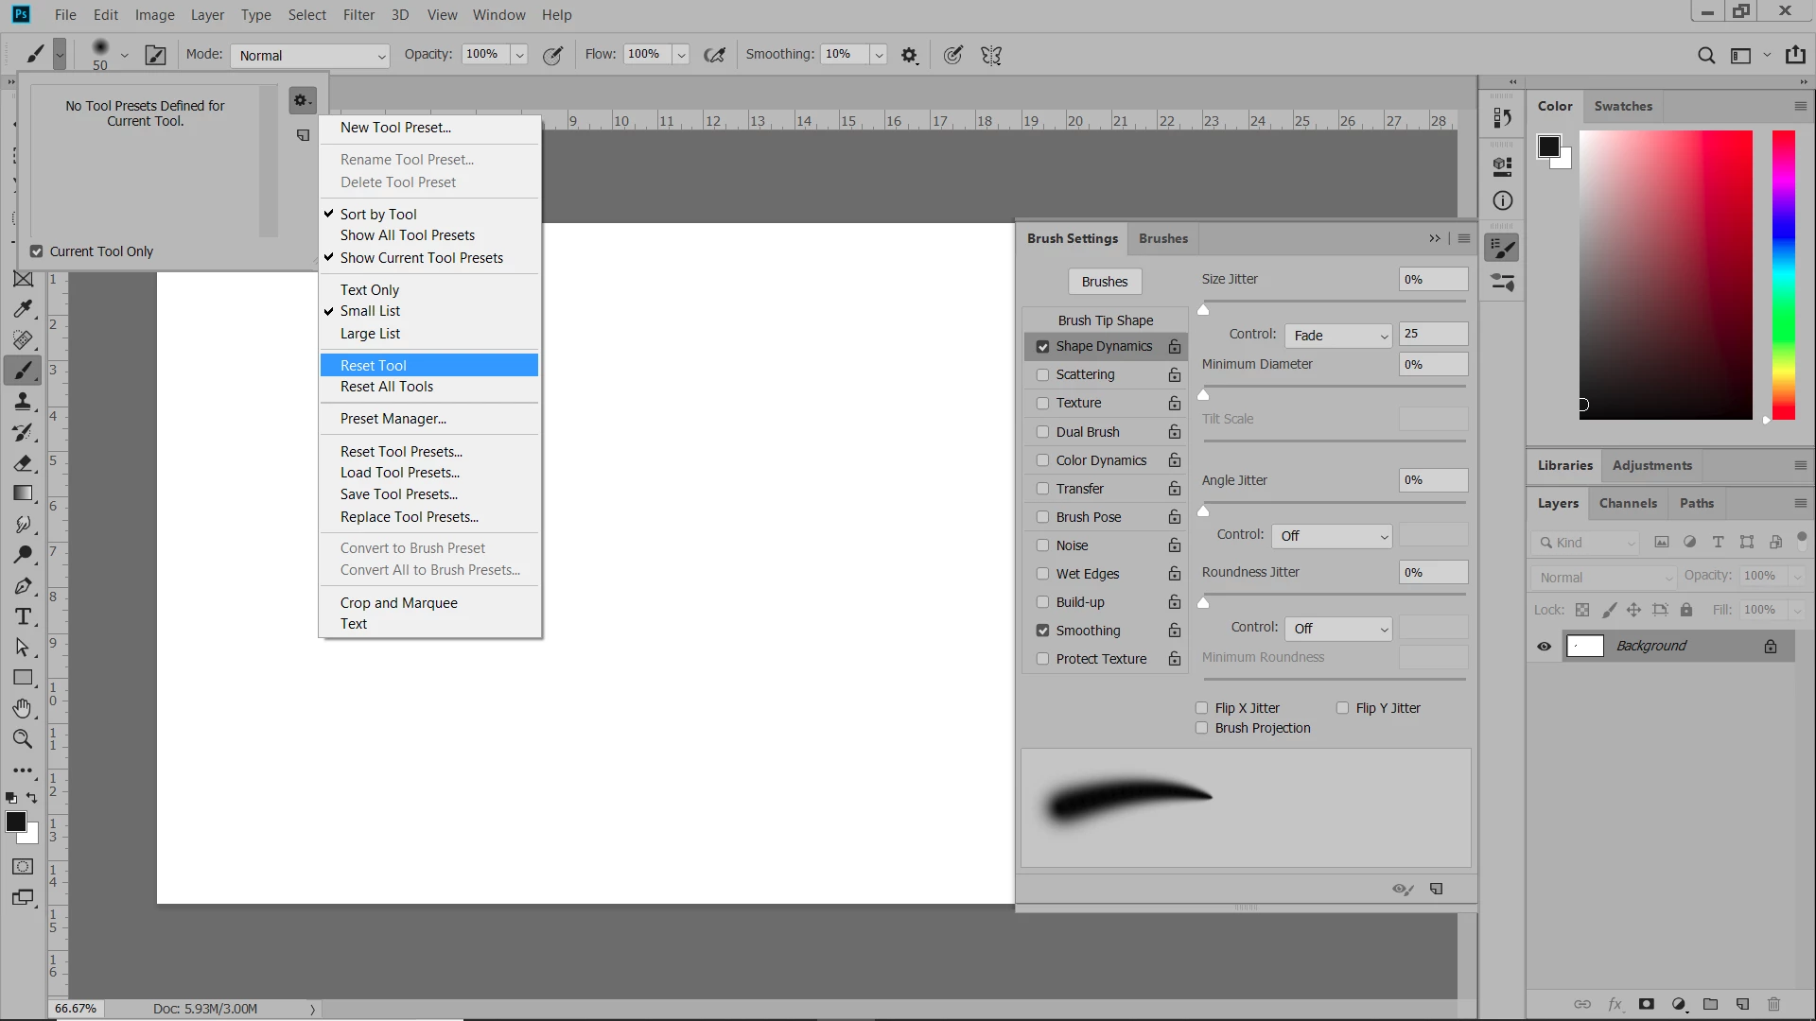Enable Flip X Jitter checkbox

pos(1201,708)
